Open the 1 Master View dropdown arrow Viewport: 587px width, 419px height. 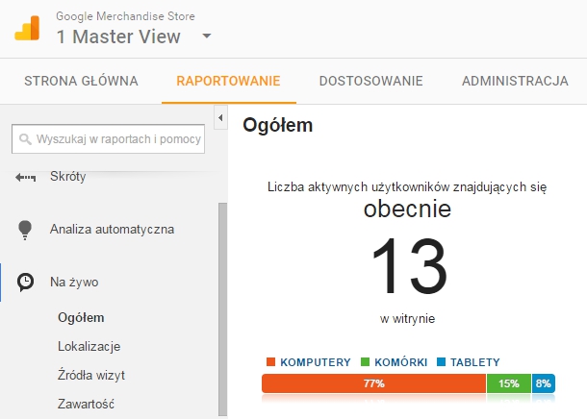(x=206, y=37)
